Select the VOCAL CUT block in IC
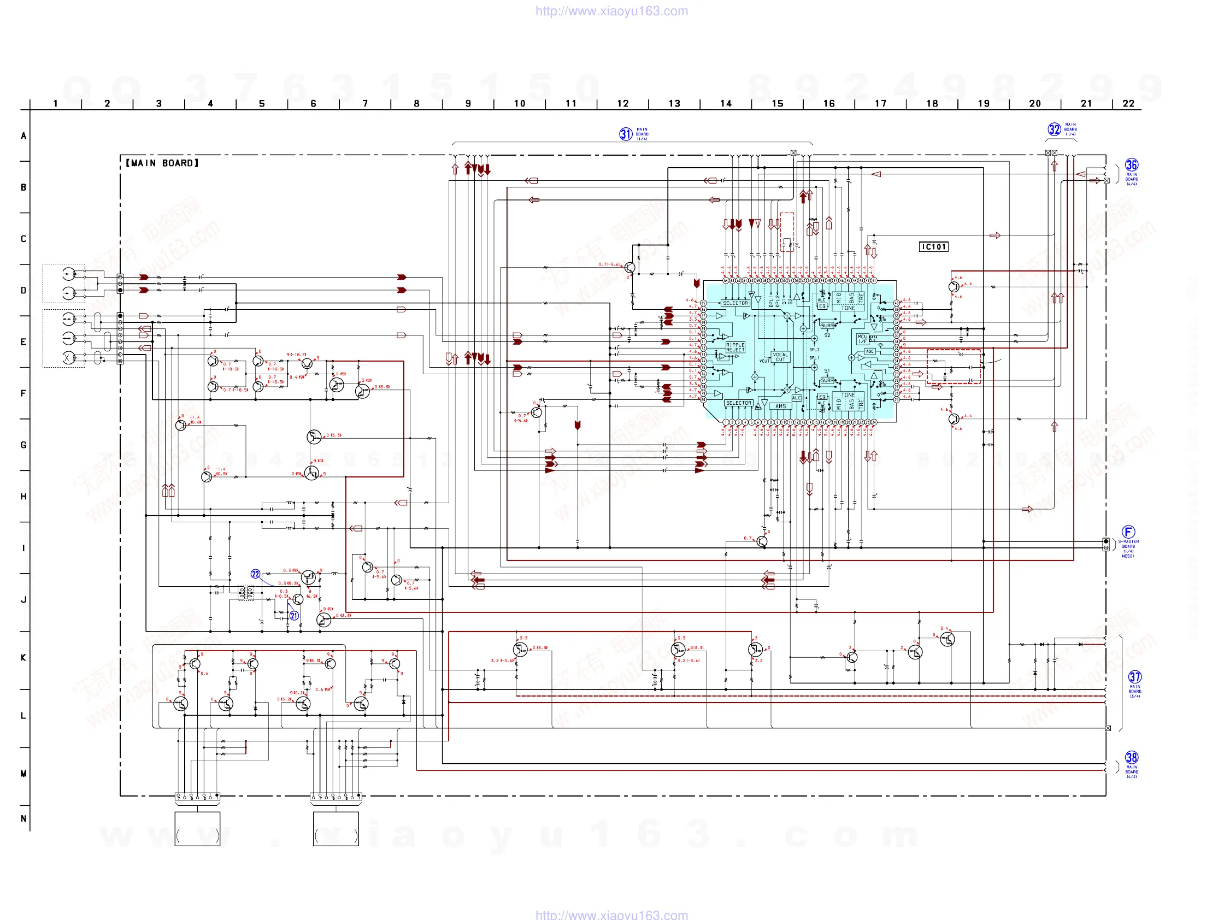This screenshot has width=1224, height=920. (x=780, y=357)
